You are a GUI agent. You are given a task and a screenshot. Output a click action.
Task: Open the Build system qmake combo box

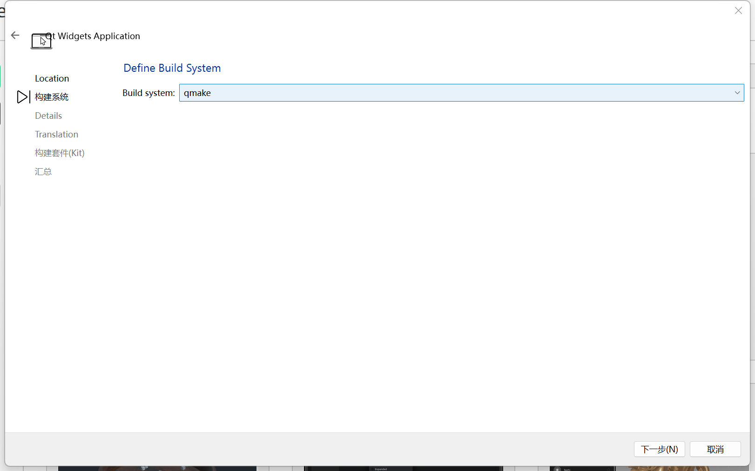461,93
